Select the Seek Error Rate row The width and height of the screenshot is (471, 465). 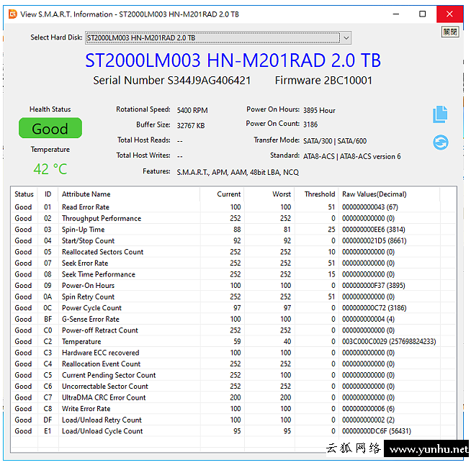click(x=233, y=263)
